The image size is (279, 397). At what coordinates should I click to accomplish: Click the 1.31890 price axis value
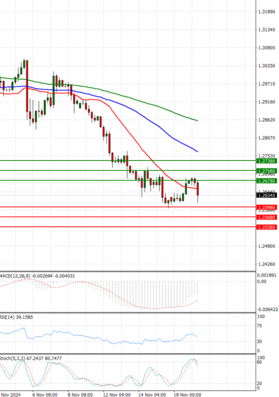click(266, 12)
